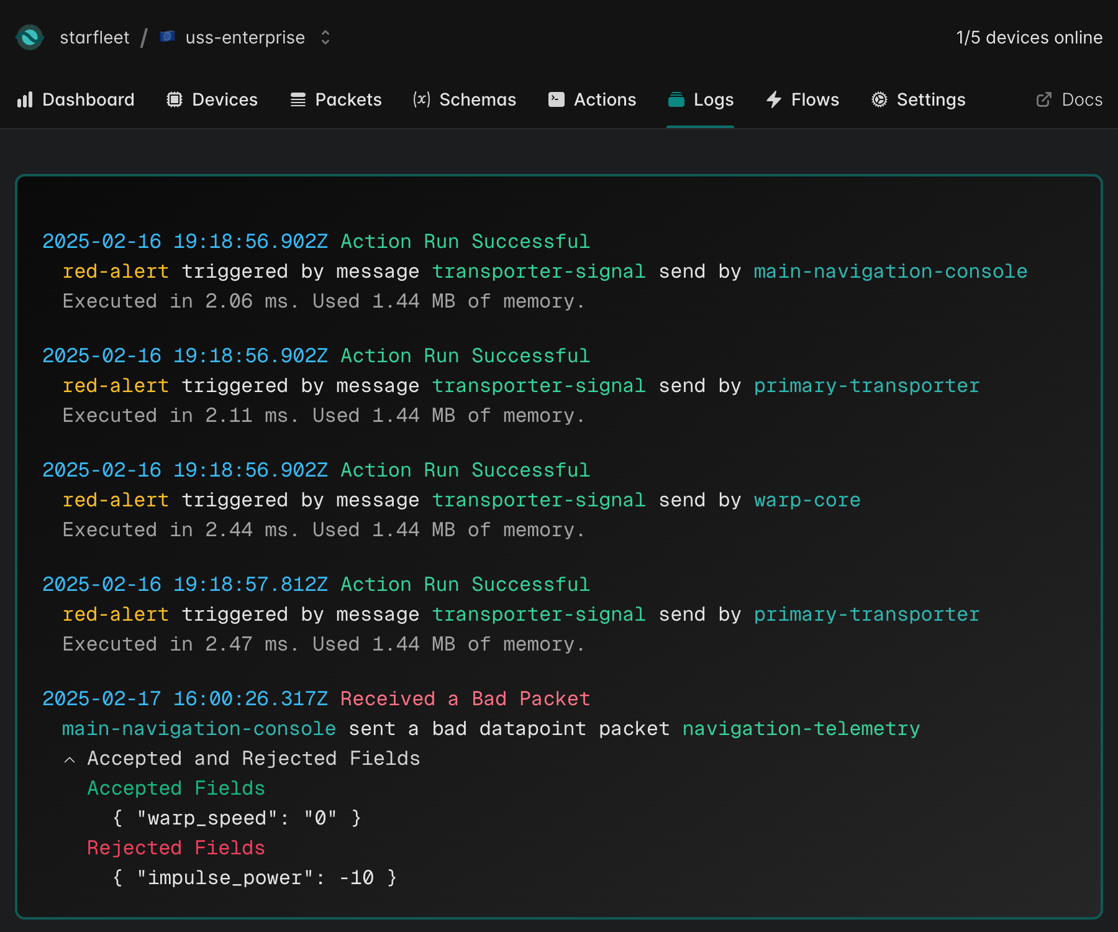The image size is (1118, 932).
Task: Click the first red-alert action name
Action: pos(116,272)
